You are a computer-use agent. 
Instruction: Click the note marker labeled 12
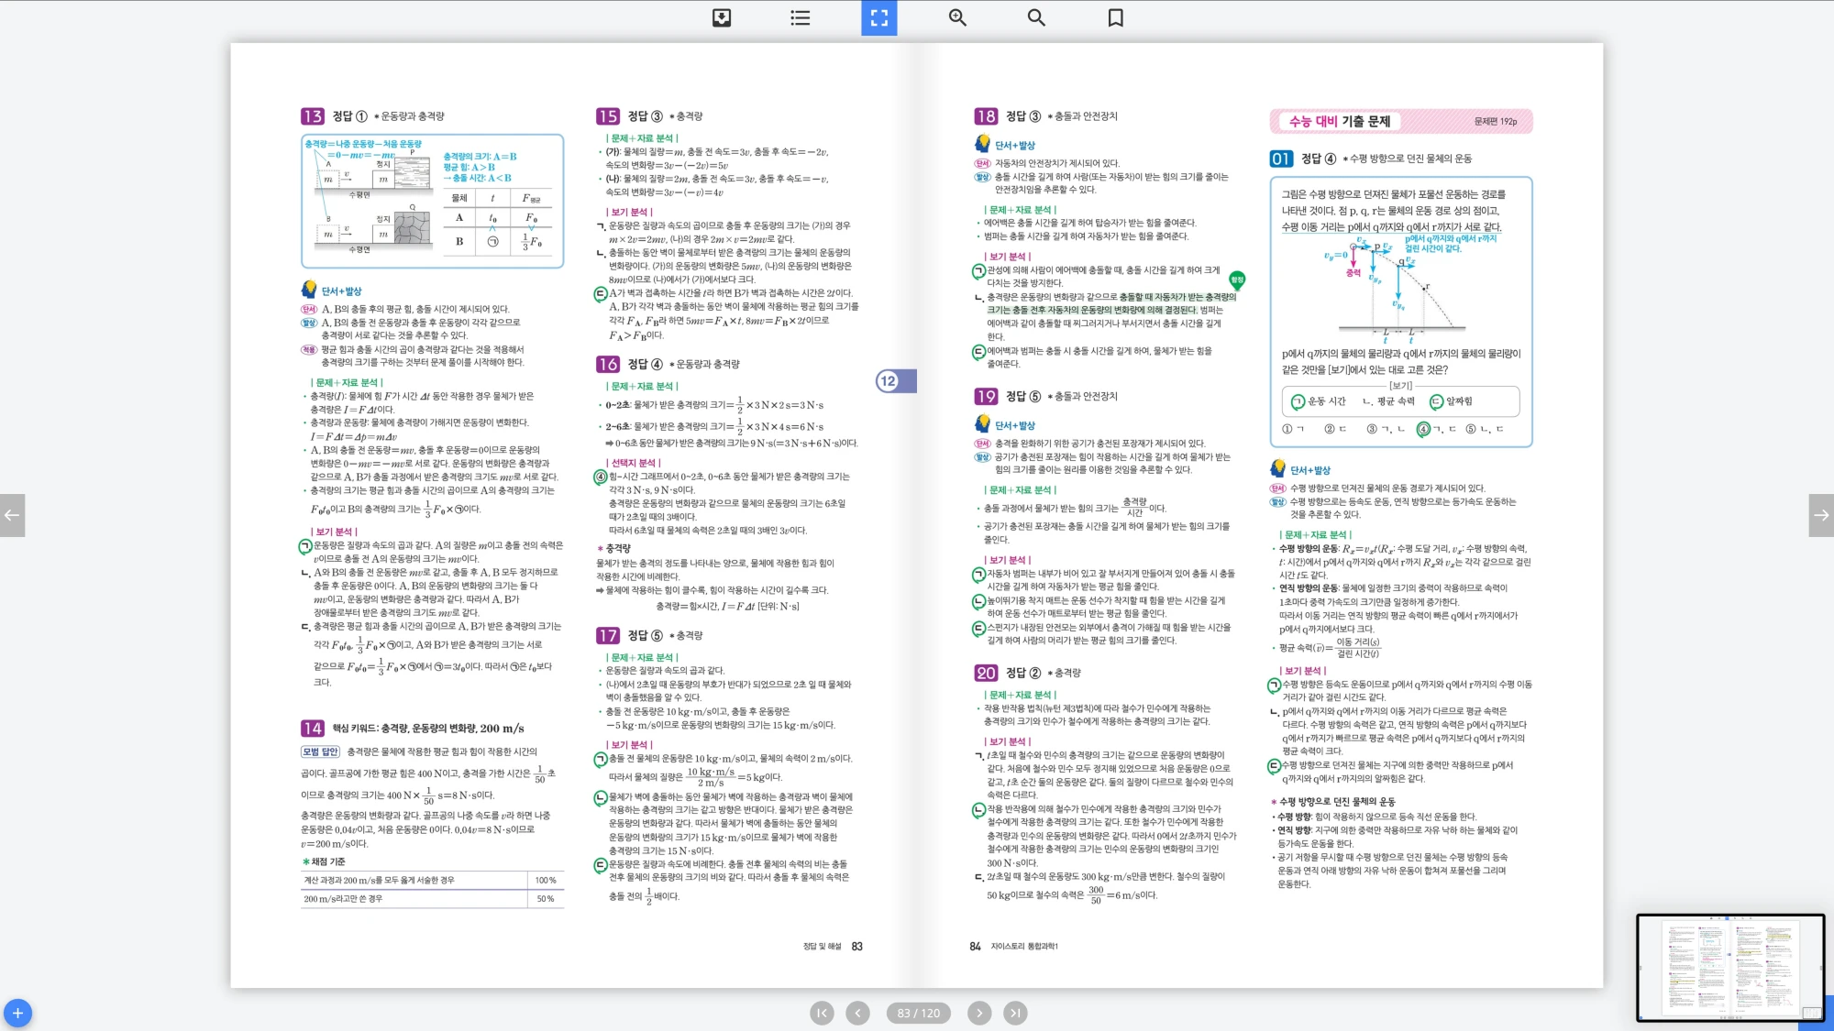[888, 381]
